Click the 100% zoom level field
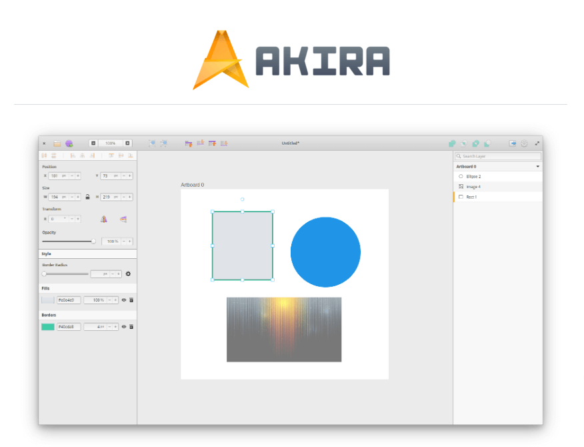The width and height of the screenshot is (584, 447). click(110, 143)
